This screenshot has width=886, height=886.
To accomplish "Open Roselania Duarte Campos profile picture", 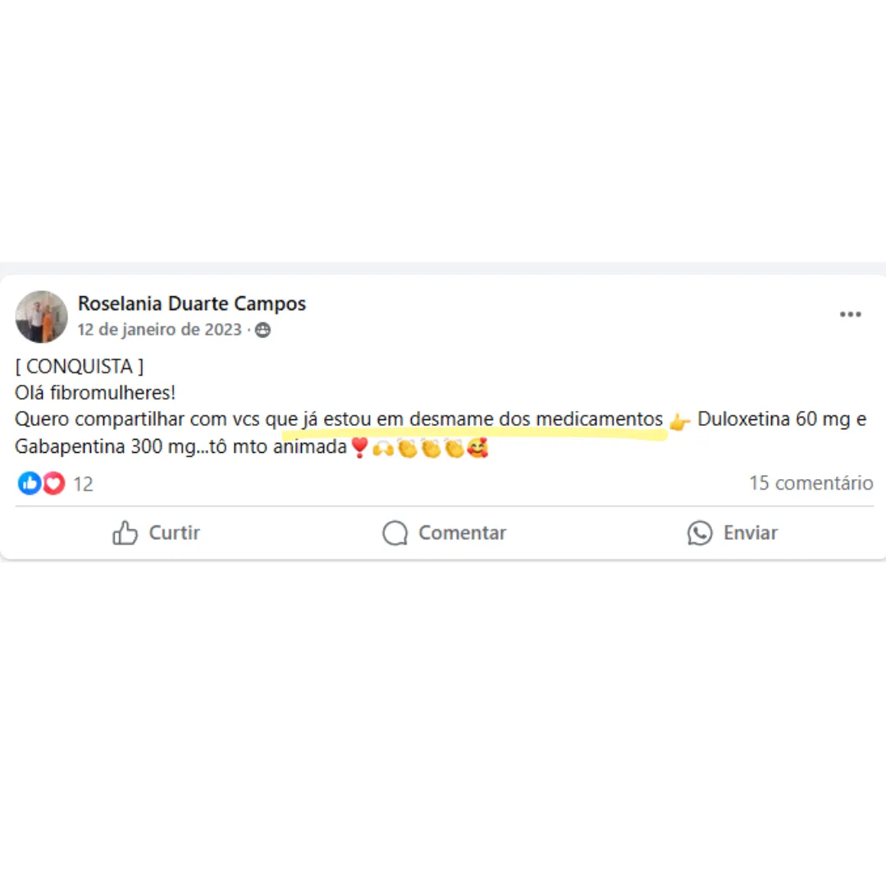I will pos(41,317).
